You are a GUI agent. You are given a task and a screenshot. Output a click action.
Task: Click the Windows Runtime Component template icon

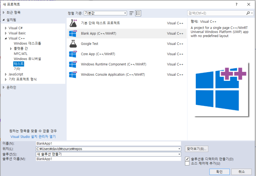(x=73, y=64)
